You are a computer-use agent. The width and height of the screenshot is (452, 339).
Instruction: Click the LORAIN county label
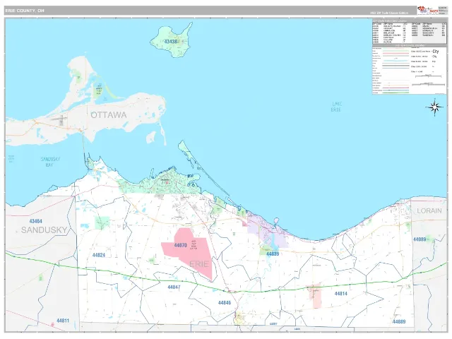point(429,210)
